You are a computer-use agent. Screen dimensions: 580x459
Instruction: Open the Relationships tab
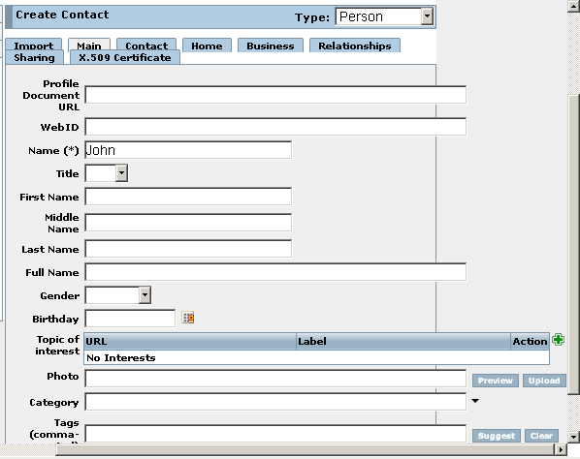(x=355, y=46)
